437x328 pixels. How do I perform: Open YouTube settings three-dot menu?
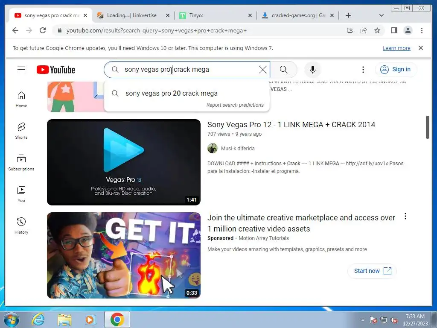[x=363, y=70]
